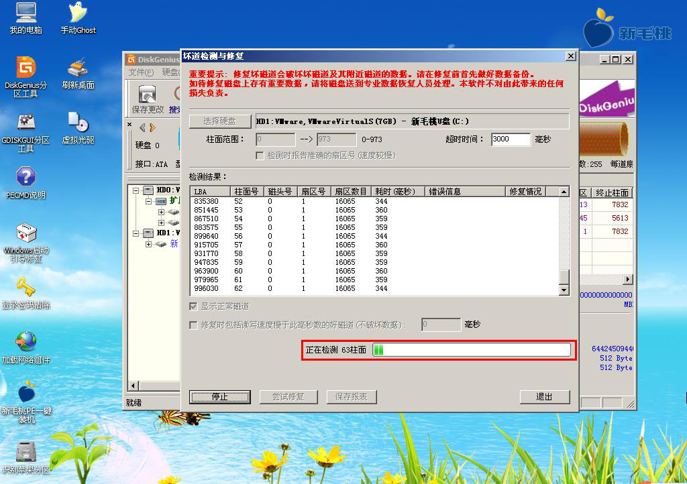Click the forward arrow in DiskGenius disk navigator
Screen dimensions: 687x484
(x=152, y=128)
